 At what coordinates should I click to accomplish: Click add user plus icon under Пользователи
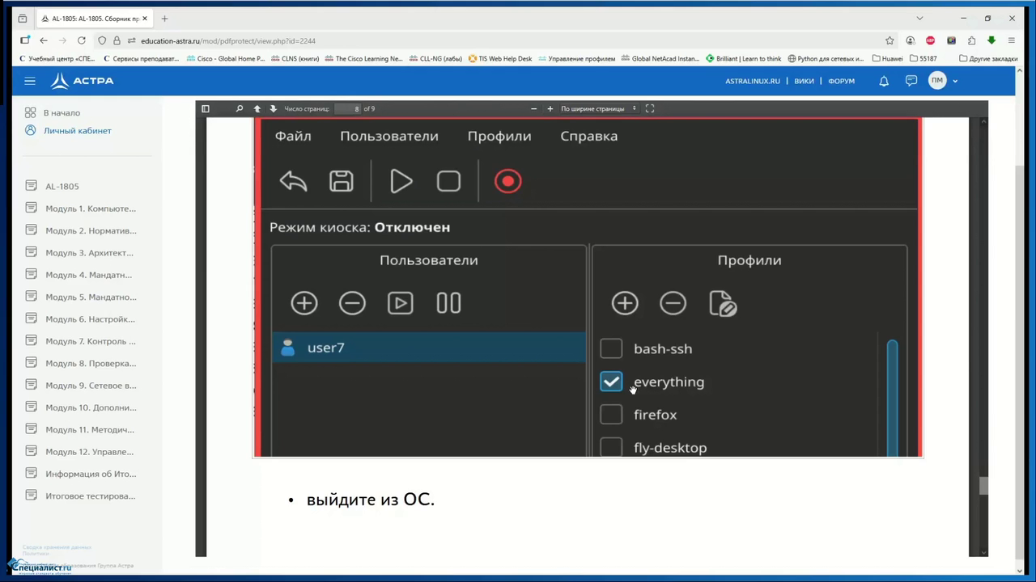pyautogui.click(x=304, y=303)
